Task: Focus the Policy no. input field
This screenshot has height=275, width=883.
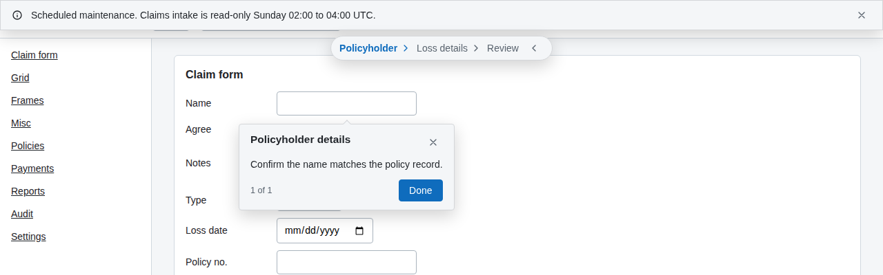Action: coord(346,262)
